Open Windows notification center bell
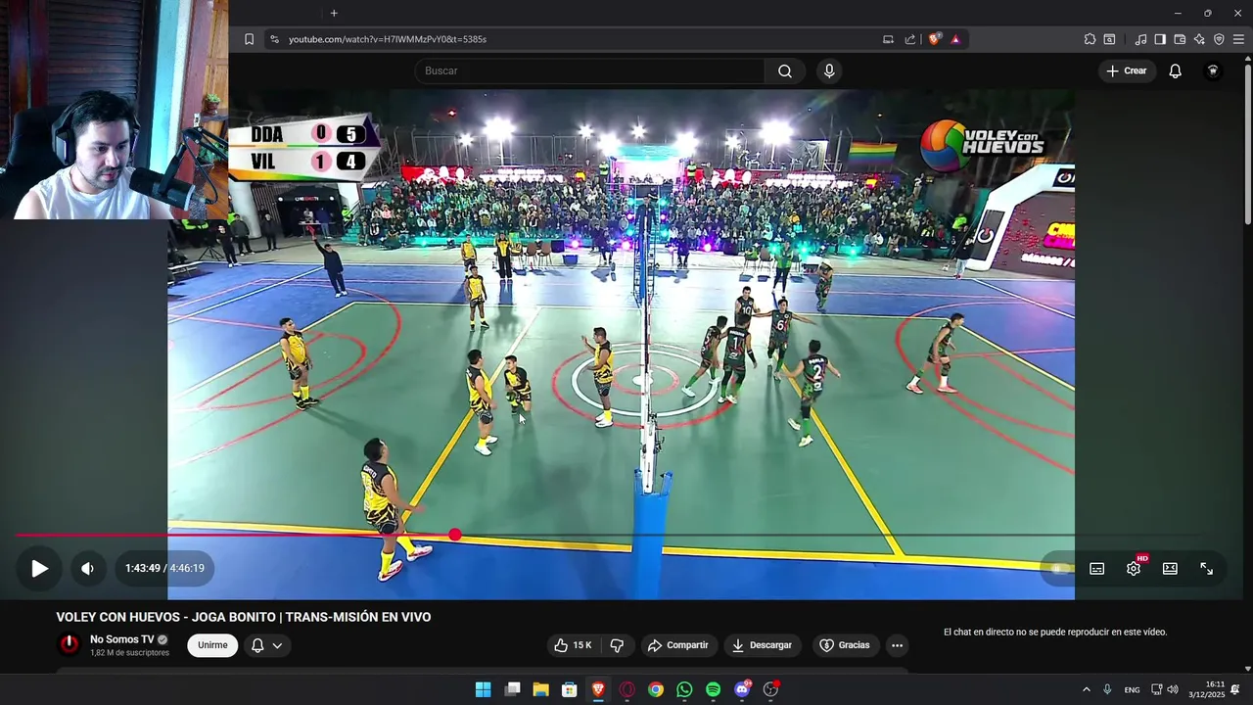This screenshot has width=1253, height=705. click(1235, 689)
